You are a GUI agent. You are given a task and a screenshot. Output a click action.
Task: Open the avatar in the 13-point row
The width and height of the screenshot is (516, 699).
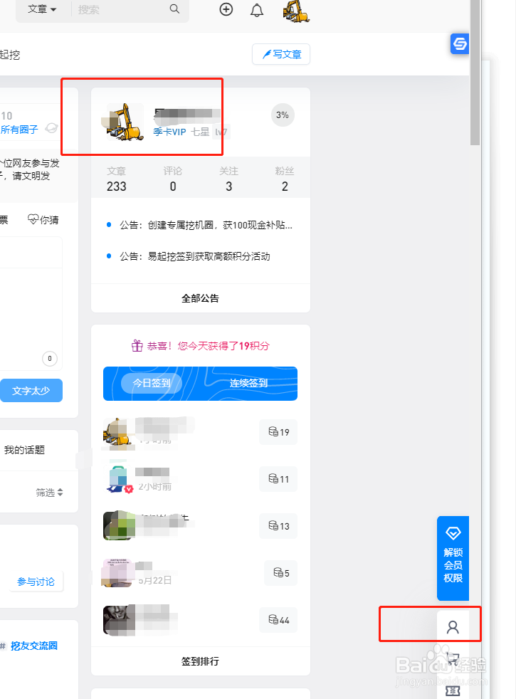point(119,525)
